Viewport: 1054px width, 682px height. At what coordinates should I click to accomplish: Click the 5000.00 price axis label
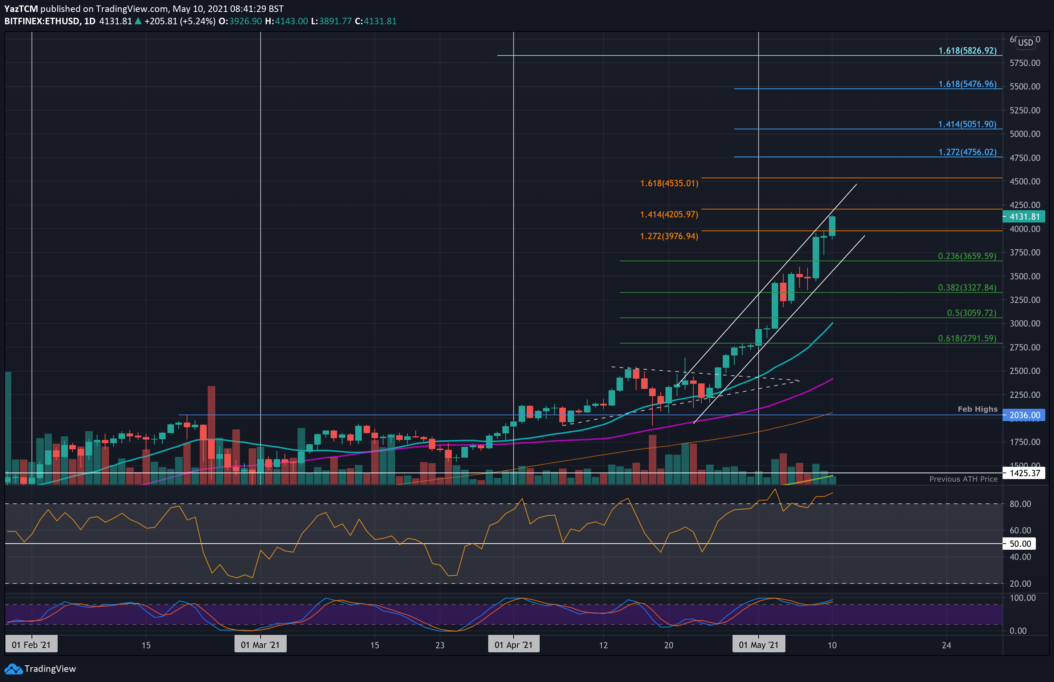(1025, 134)
